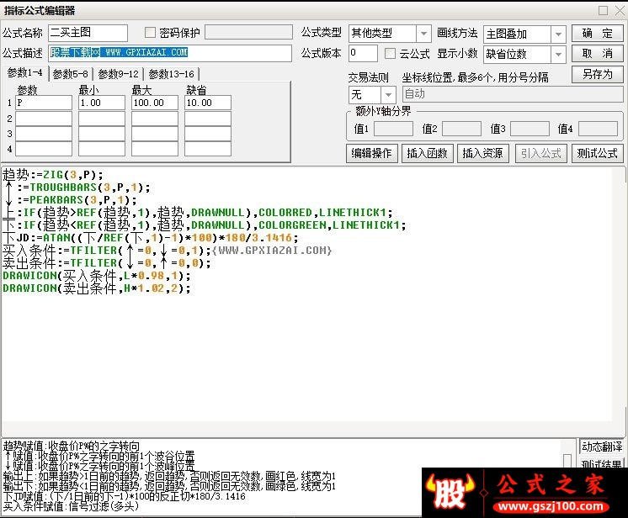Click the 卖出条件:=TFILTER code line
The width and height of the screenshot is (628, 518).
tap(107, 263)
